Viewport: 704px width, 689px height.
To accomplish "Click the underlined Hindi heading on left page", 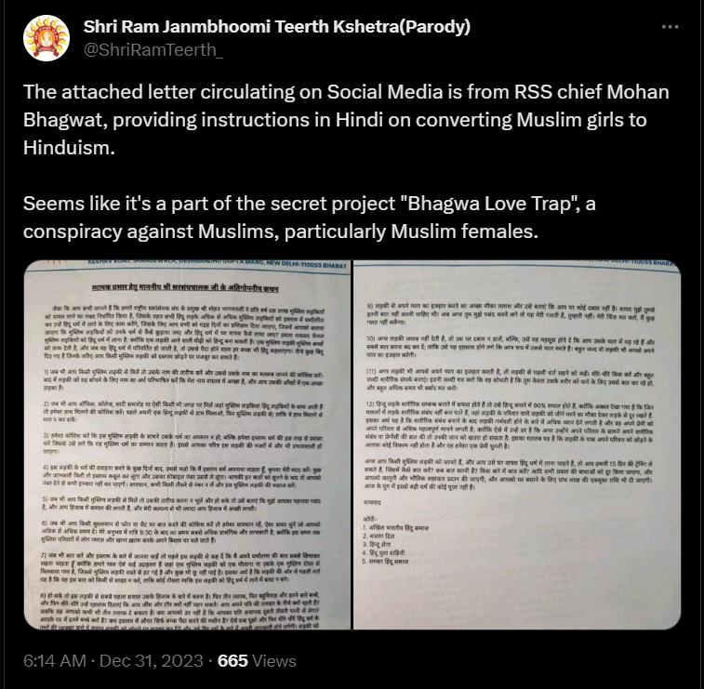I will tap(185, 288).
